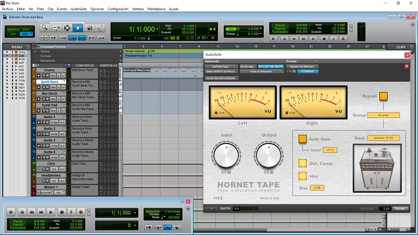Open the 'modo de entr.múltiple' dropdown
418x235 pixels.
coord(222,78)
